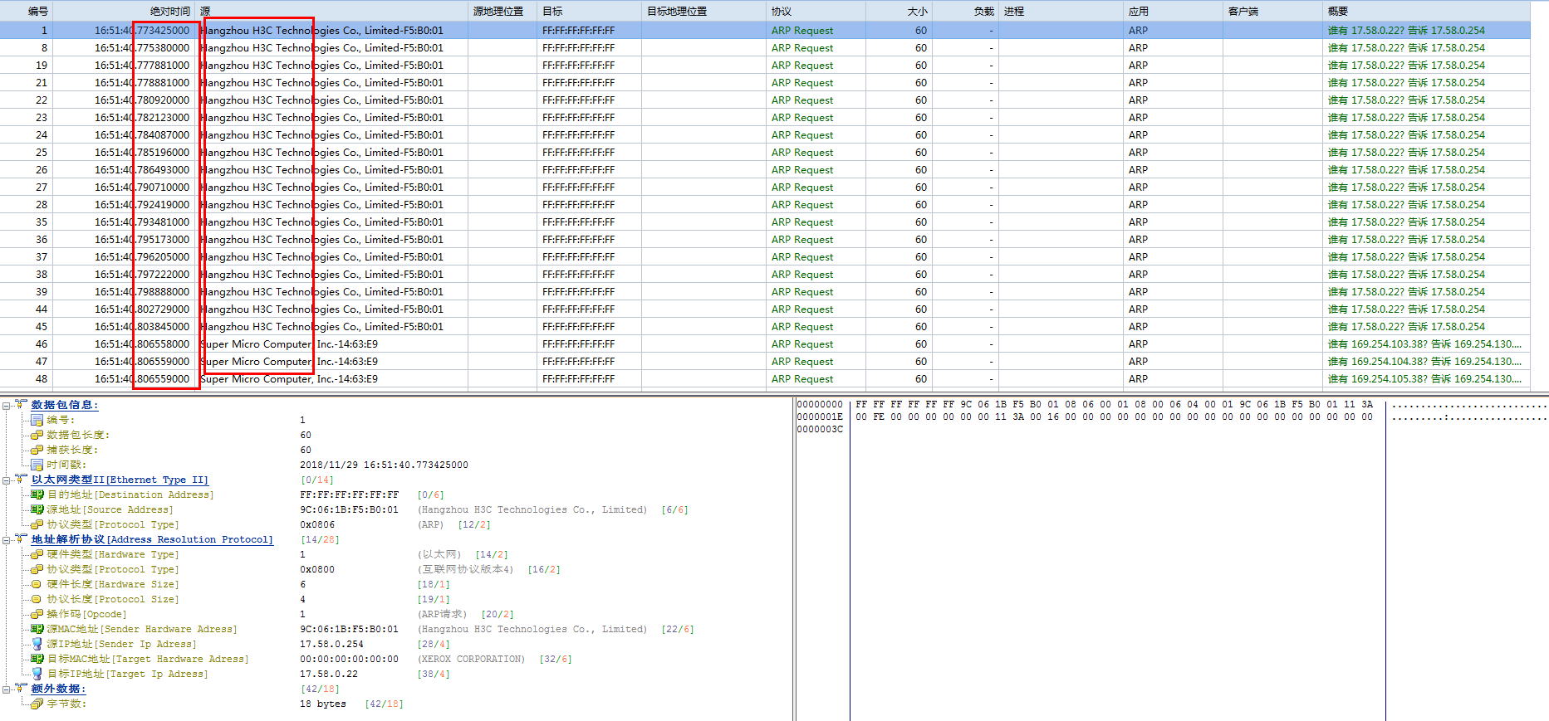The height and width of the screenshot is (721, 1549).
Task: Click the icon beside 操作码 Opcode field
Action: pyautogui.click(x=37, y=614)
